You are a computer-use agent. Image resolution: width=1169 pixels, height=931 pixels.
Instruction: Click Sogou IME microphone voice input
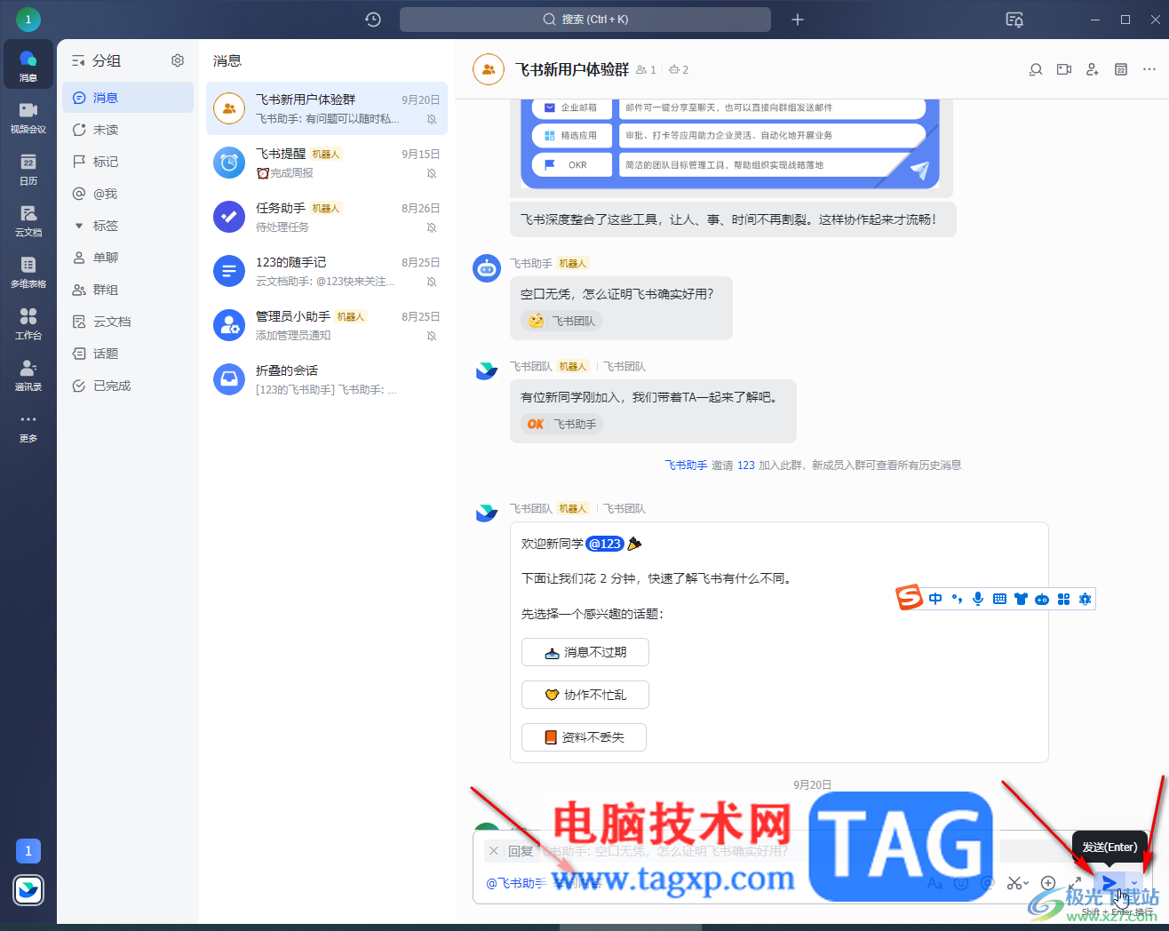tap(978, 599)
